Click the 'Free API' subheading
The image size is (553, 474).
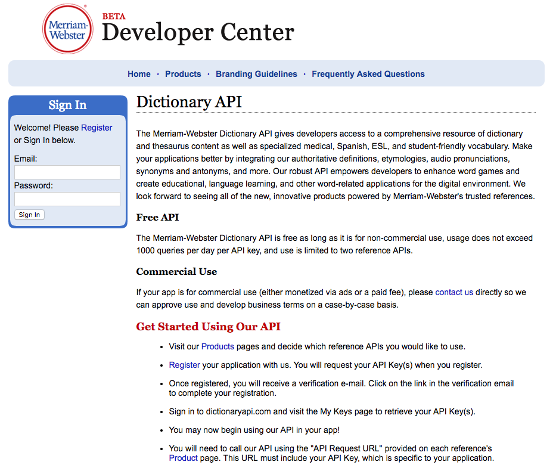[x=158, y=218]
